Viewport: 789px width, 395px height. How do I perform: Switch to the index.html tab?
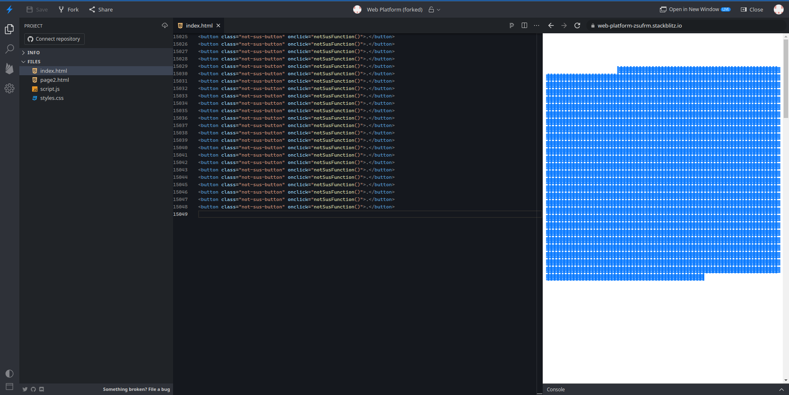point(197,25)
